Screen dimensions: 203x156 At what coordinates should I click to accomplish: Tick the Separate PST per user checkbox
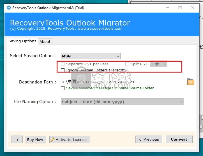pos(63,64)
